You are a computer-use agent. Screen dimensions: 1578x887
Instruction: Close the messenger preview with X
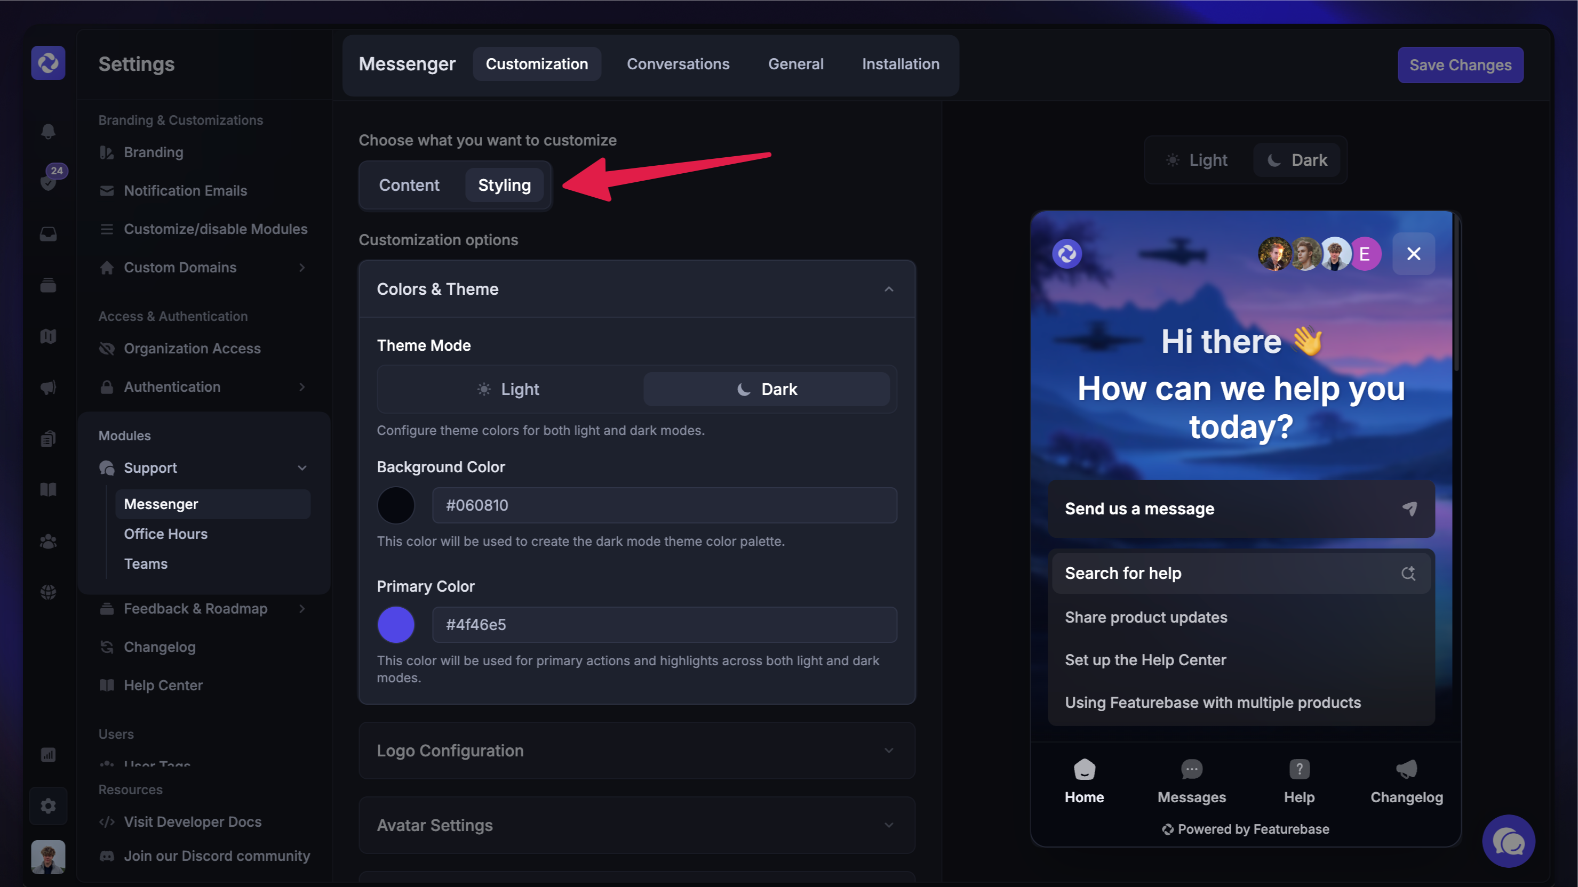click(x=1413, y=253)
